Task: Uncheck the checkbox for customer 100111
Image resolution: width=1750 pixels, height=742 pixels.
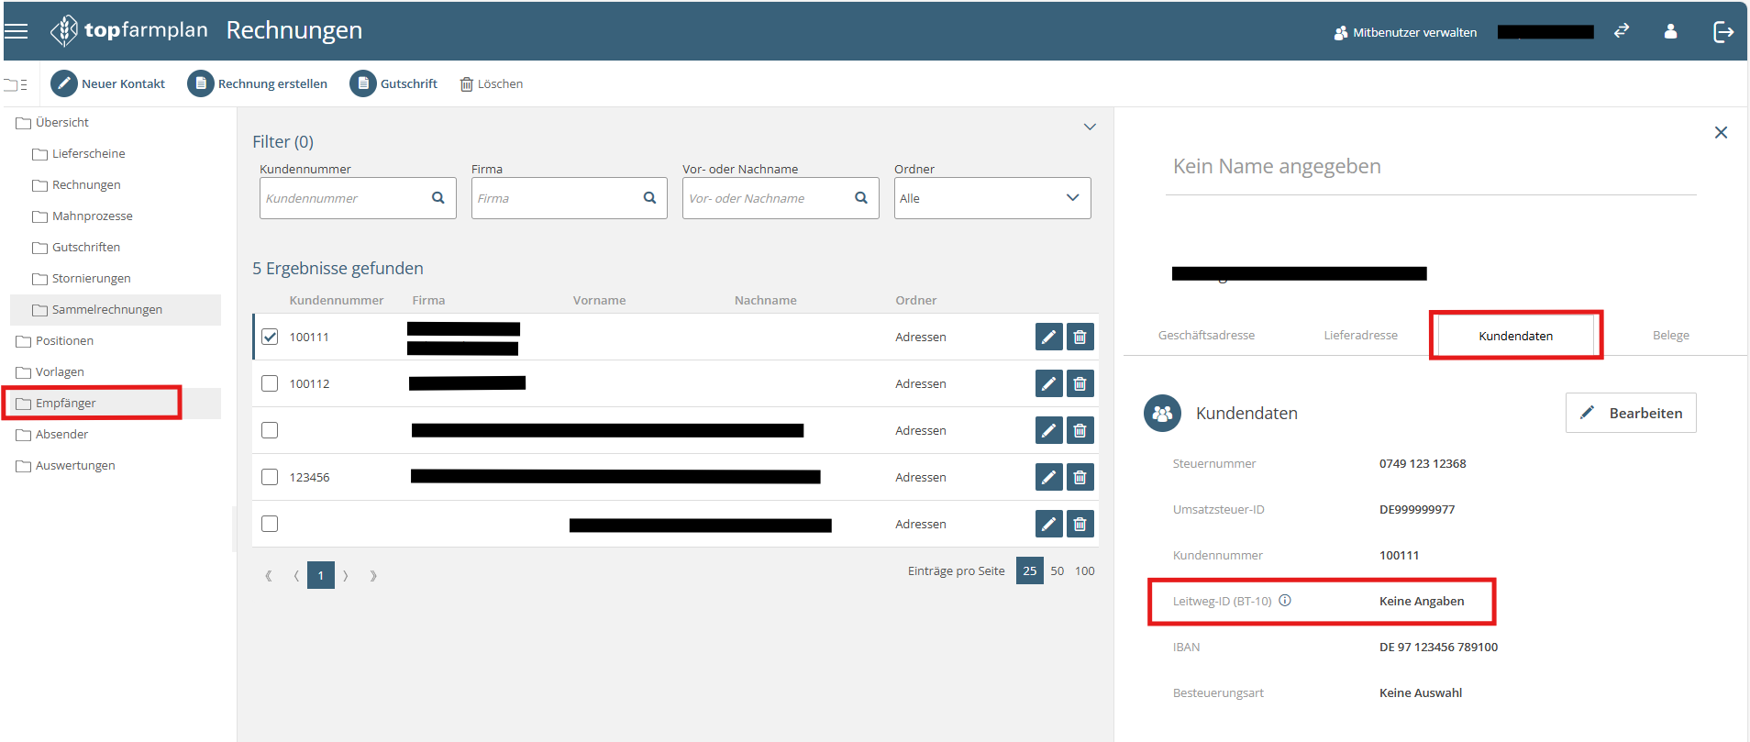Action: (270, 337)
